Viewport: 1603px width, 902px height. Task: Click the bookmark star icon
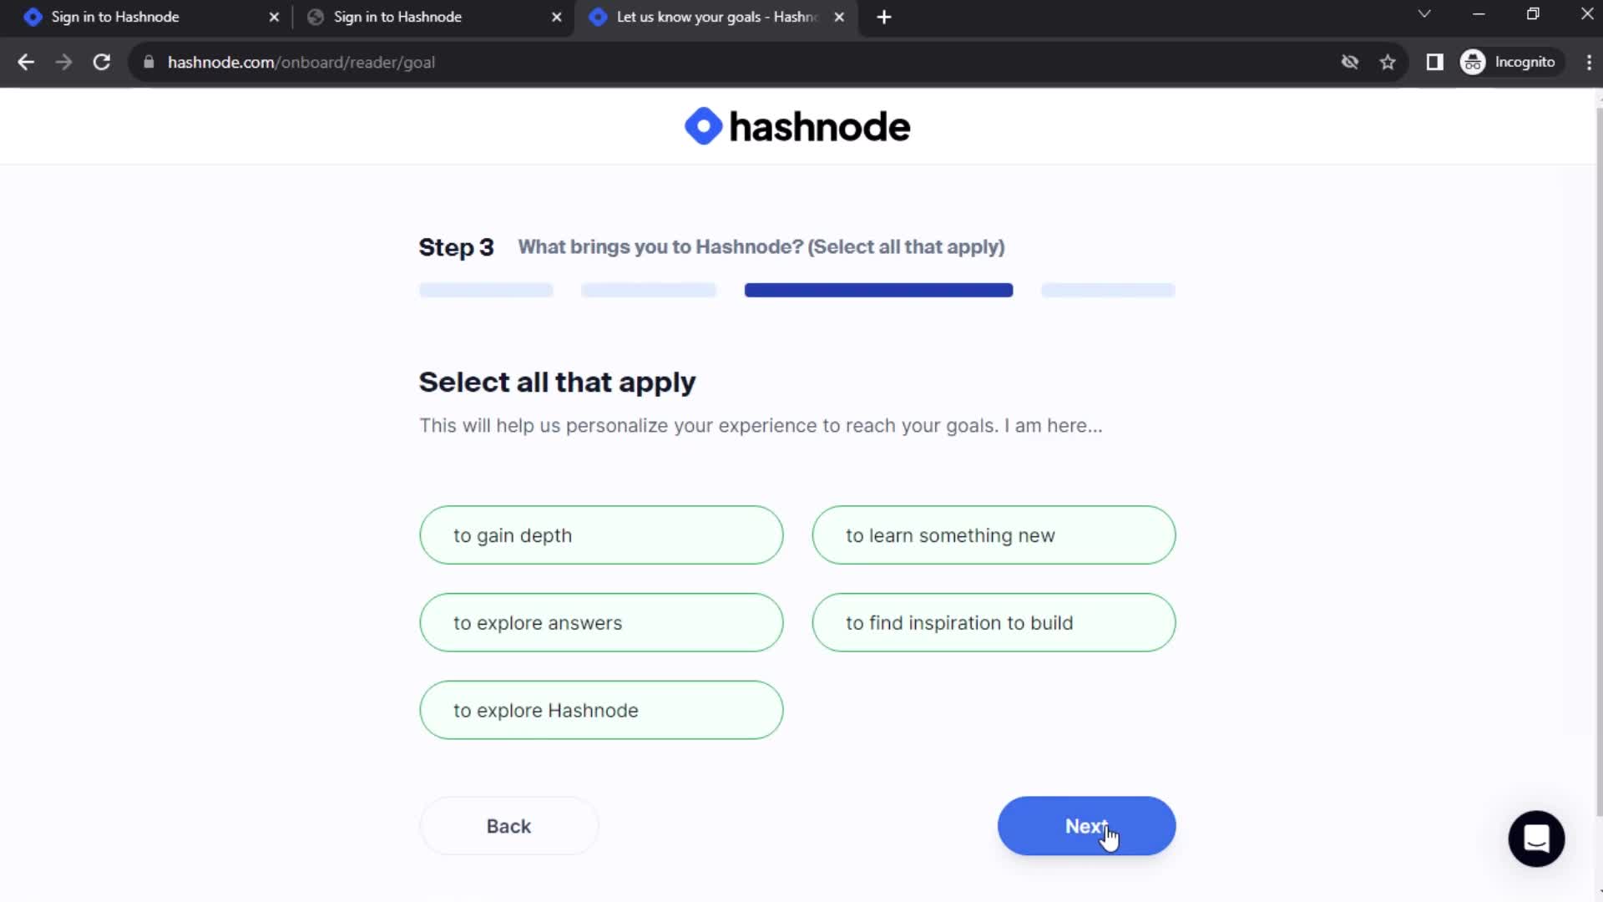(1389, 62)
